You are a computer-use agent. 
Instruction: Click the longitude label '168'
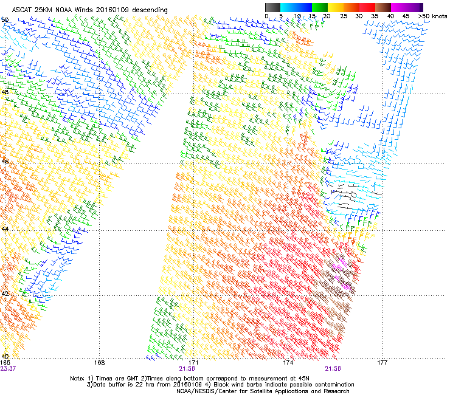pyautogui.click(x=99, y=363)
